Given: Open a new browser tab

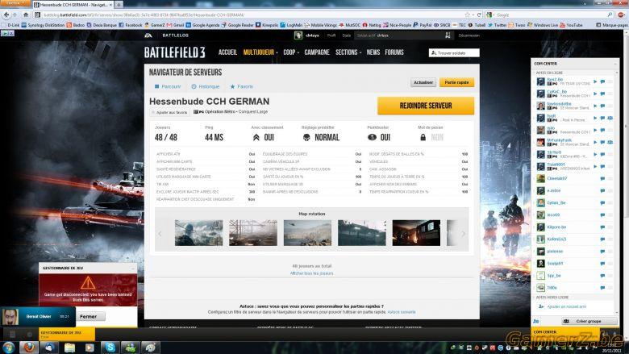Looking at the screenshot, I should pyautogui.click(x=119, y=4).
